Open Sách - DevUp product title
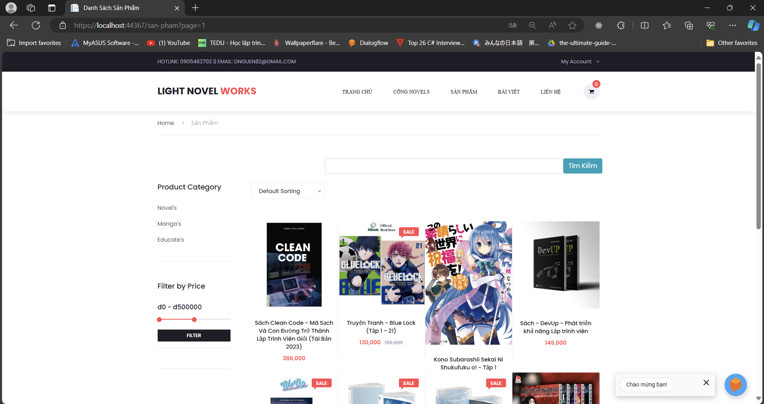The height and width of the screenshot is (404, 764). pos(555,327)
